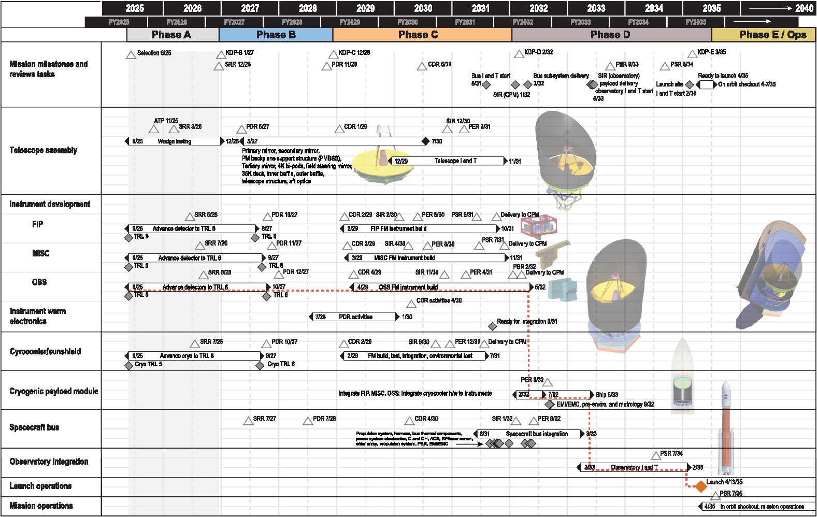The height and width of the screenshot is (517, 817).
Task: Select the Cryo TRL 6 diamond marker
Action: [260, 366]
